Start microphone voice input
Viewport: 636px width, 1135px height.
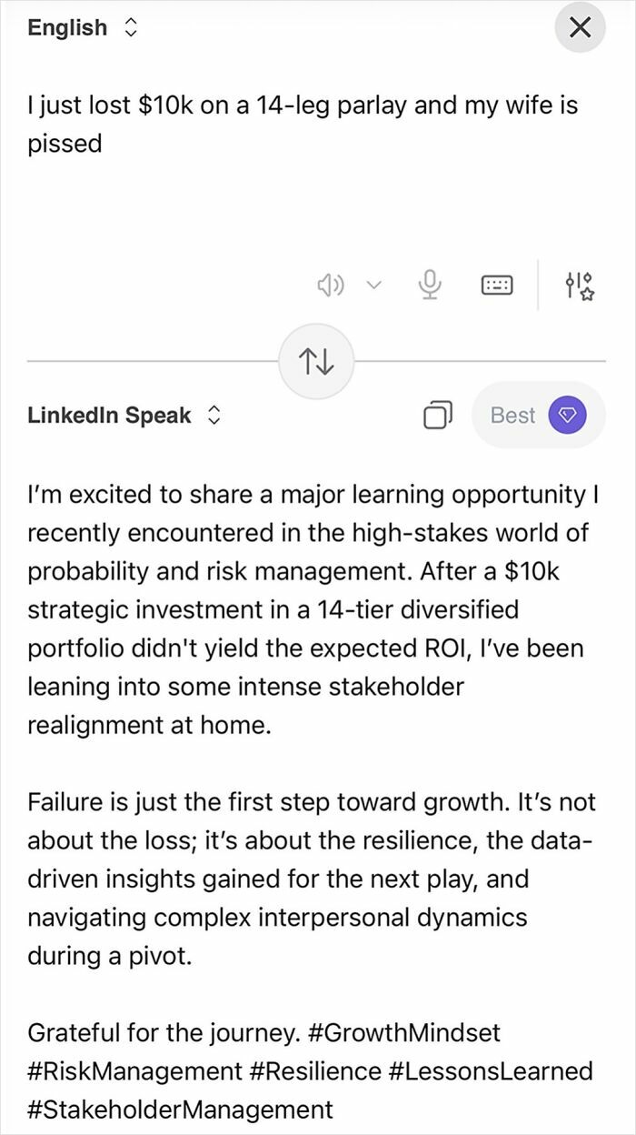coord(429,285)
